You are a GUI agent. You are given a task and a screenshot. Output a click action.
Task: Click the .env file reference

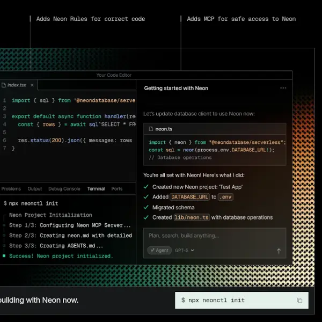point(225,197)
